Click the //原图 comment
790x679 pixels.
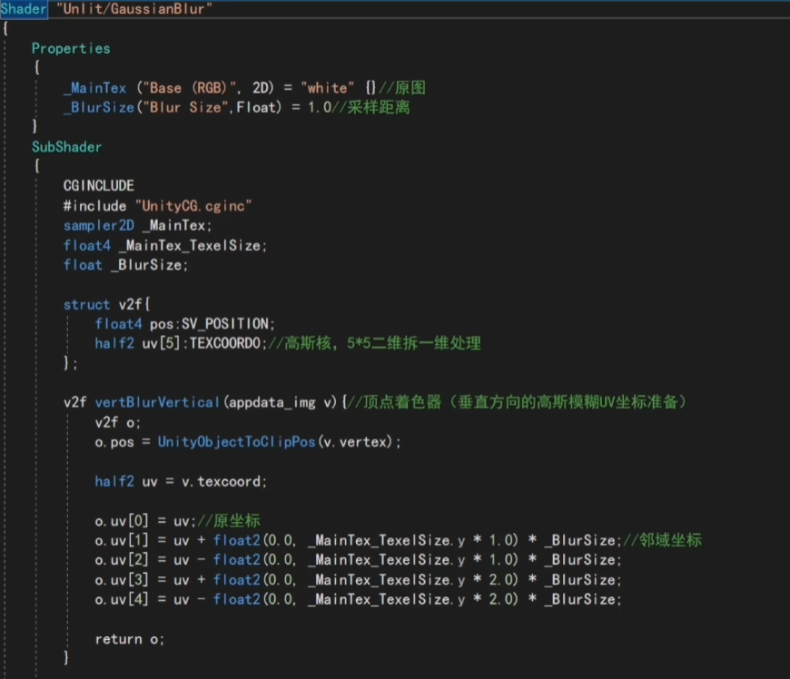(x=402, y=88)
